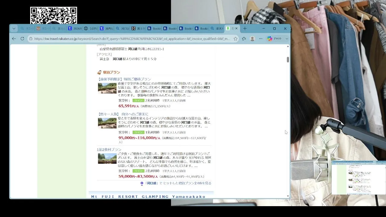Go back to the previous page
Viewport: 386px width, 217px height.
click(14, 39)
